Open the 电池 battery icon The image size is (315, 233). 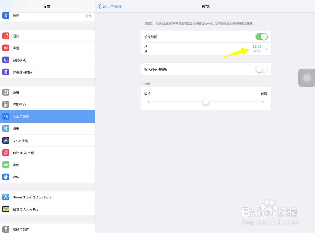tap(6, 165)
